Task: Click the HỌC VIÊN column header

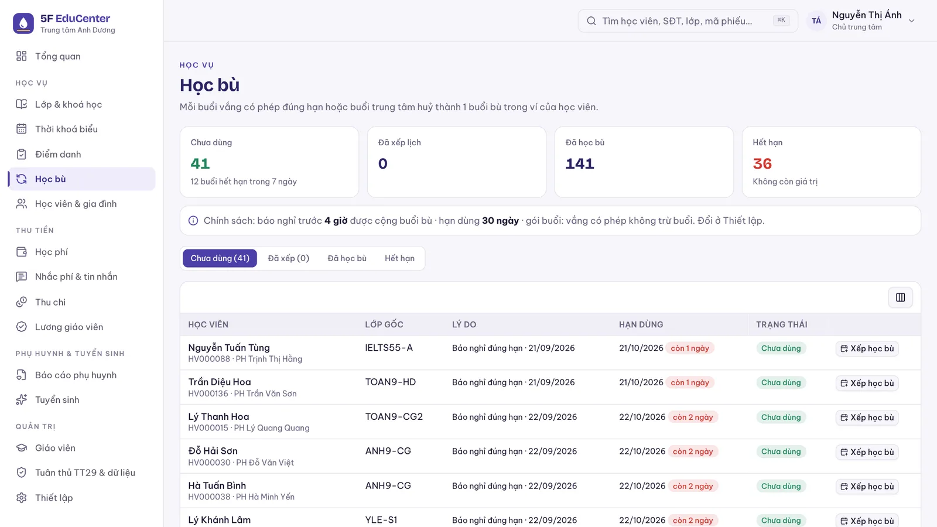Action: (x=208, y=324)
